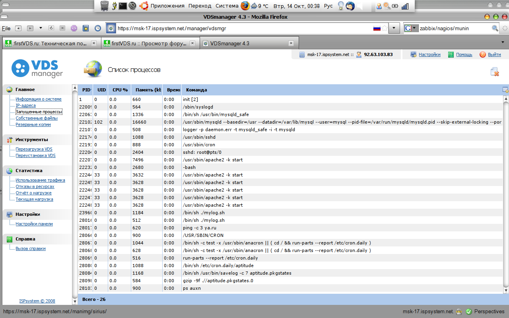Open the address bar URL dropdown
Screen dimensions: 509x318
[x=394, y=28]
